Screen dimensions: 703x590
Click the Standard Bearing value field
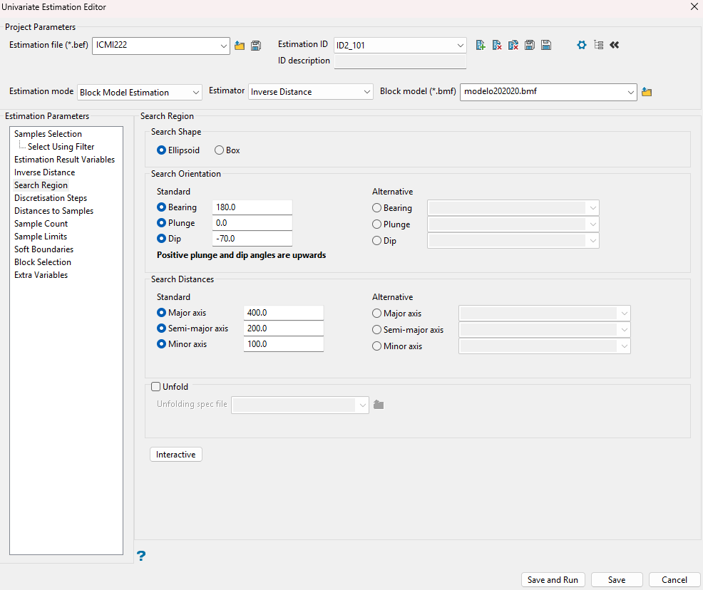click(x=252, y=207)
